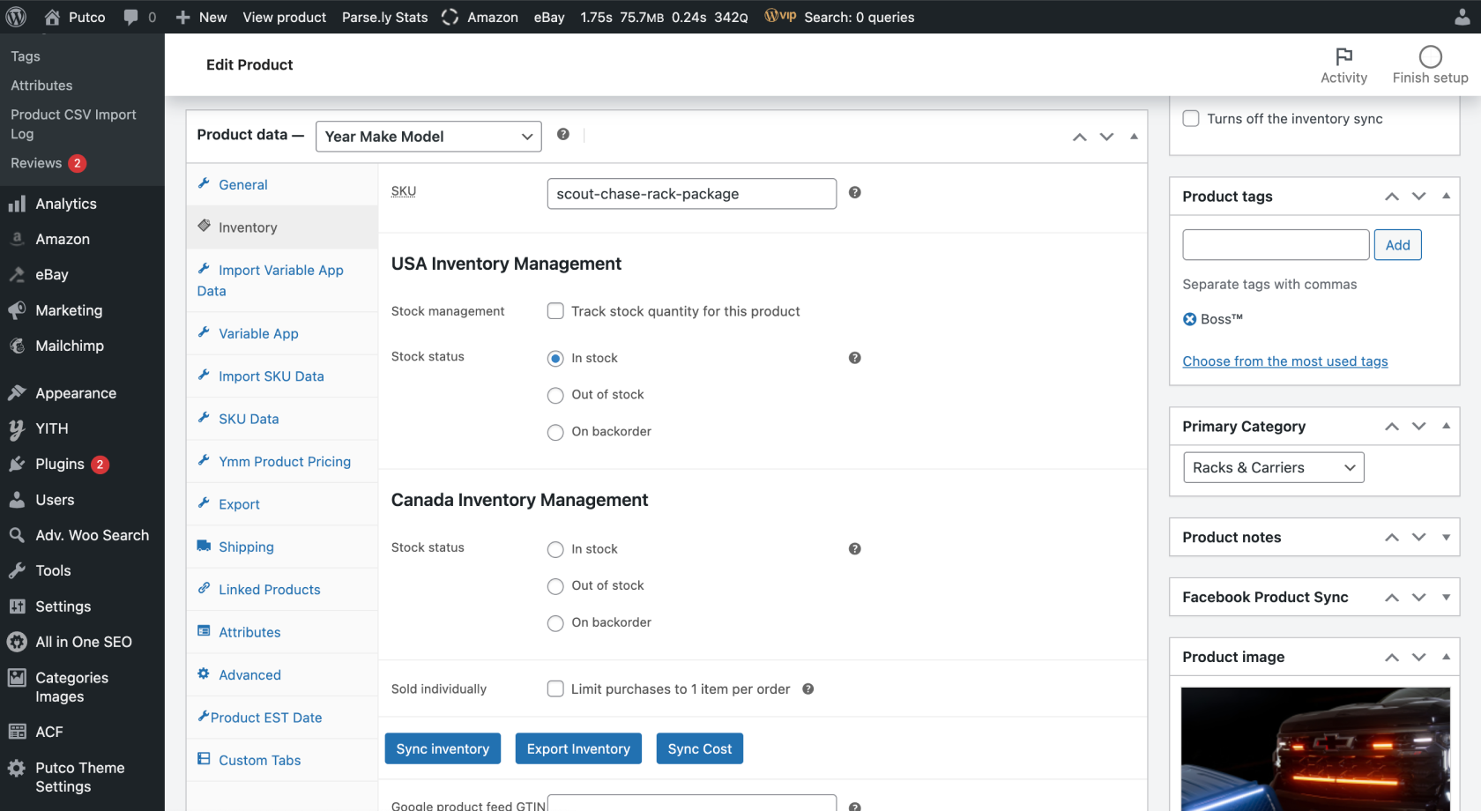Select Canada In stock radio option
This screenshot has height=811, width=1481.
click(555, 550)
